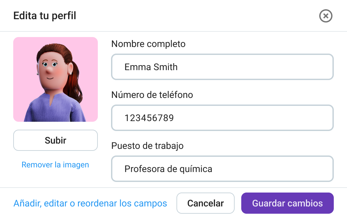Close the Edita tu perfil dialog
Screen dimensions: 347x219
click(x=326, y=16)
